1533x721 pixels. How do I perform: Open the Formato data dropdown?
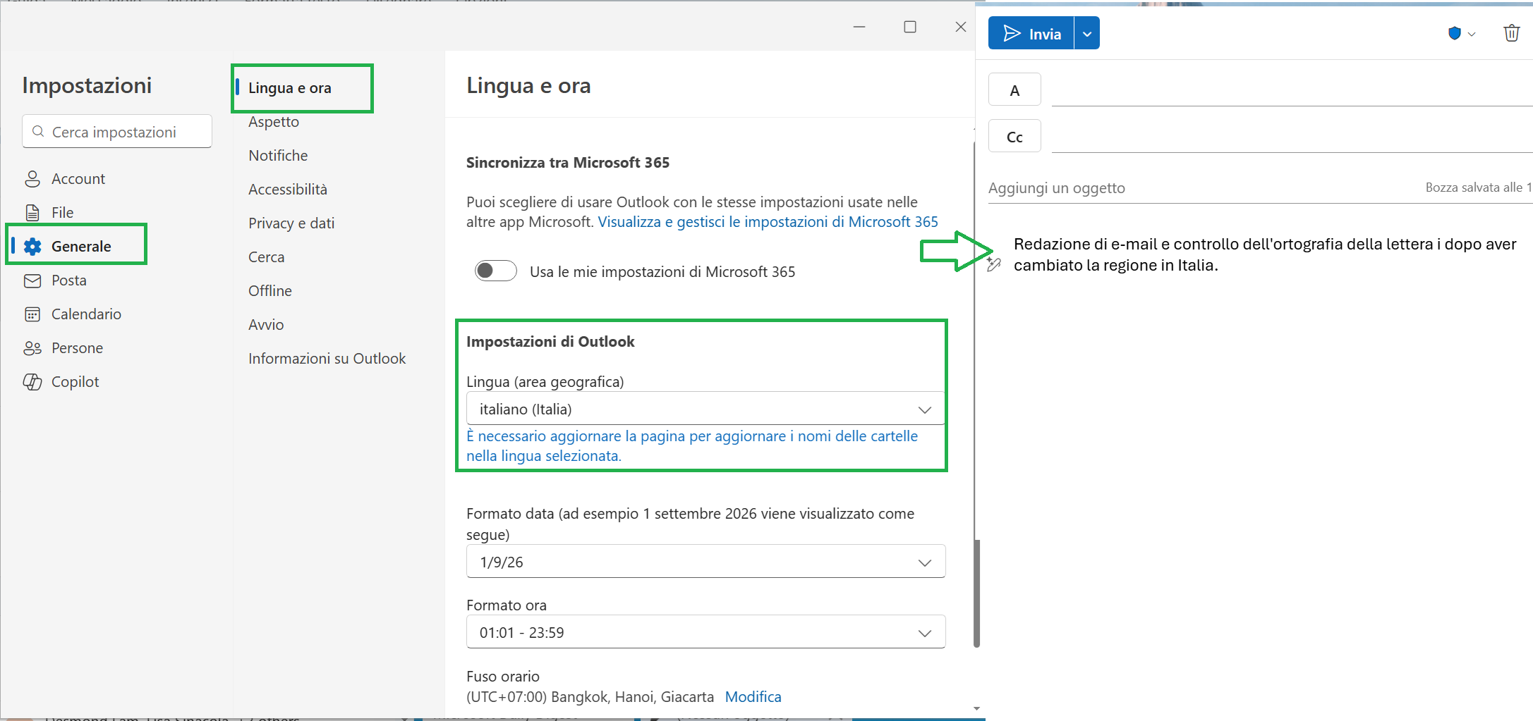705,562
